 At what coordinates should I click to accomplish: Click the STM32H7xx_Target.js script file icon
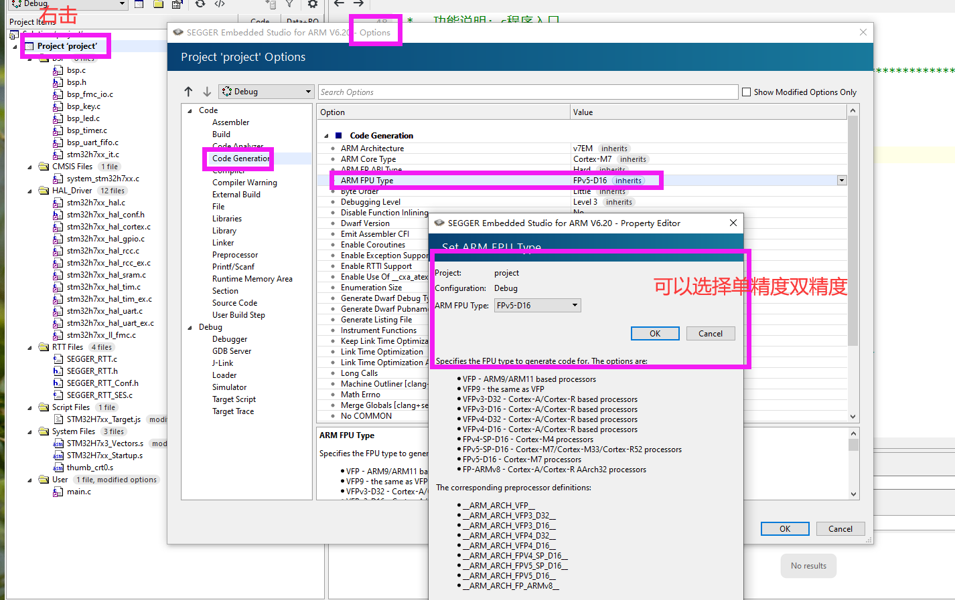(58, 419)
